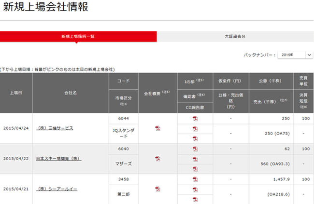Open CG報告書 PDF for 日本スキー場開発
Viewport: 314px width, 204px height.
195,169
